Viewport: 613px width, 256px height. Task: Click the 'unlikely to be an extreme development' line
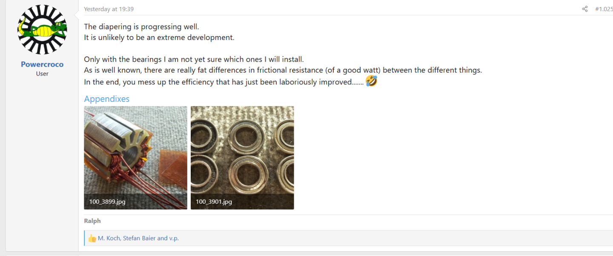(159, 37)
